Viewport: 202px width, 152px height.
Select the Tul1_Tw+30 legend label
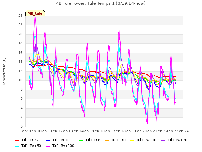177,140
